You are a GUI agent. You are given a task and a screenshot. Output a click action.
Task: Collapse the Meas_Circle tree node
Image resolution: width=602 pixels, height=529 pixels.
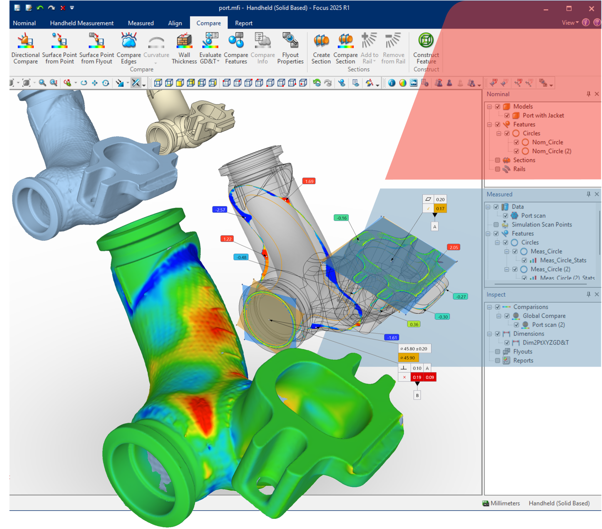tap(506, 251)
